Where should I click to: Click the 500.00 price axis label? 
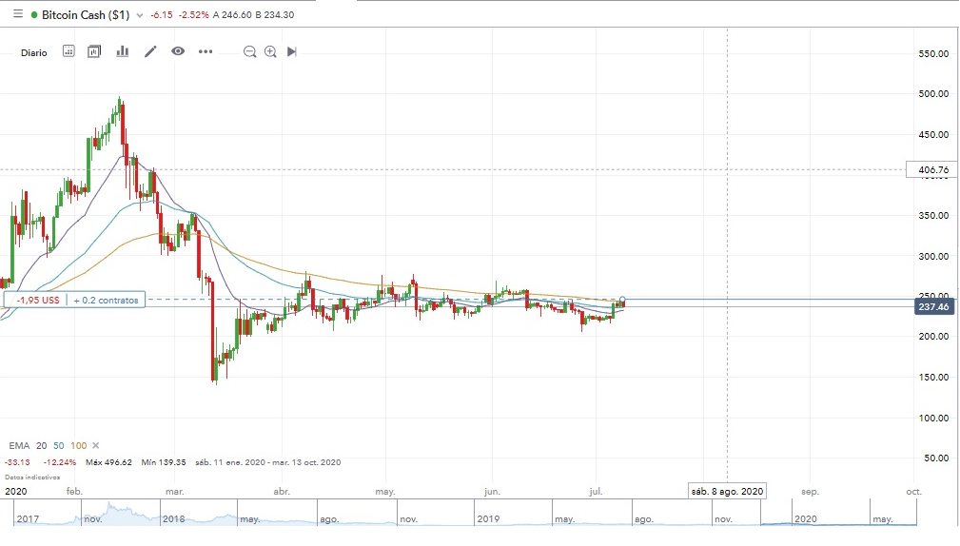coord(933,93)
